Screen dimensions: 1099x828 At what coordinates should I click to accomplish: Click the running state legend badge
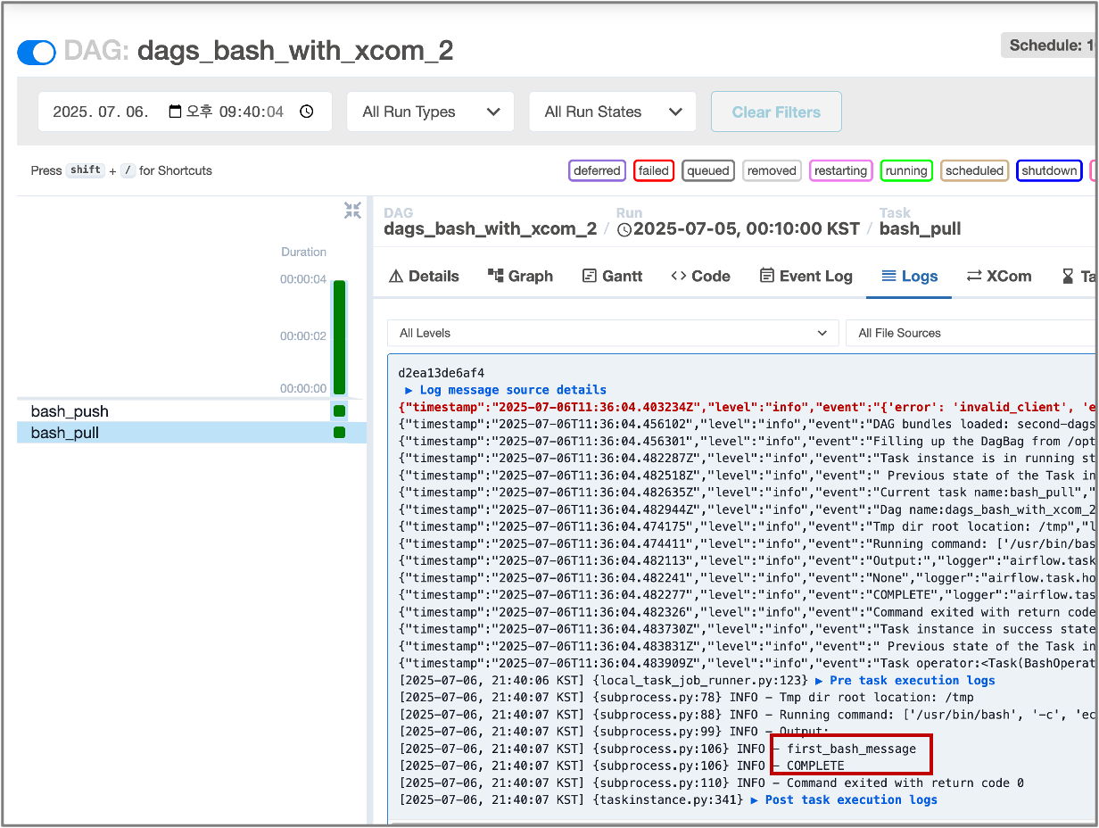(906, 170)
